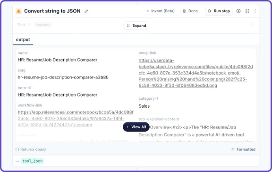Viewport: 272px width, 172px height.
Task: Click the curly braces variable icon
Action: 253,25
